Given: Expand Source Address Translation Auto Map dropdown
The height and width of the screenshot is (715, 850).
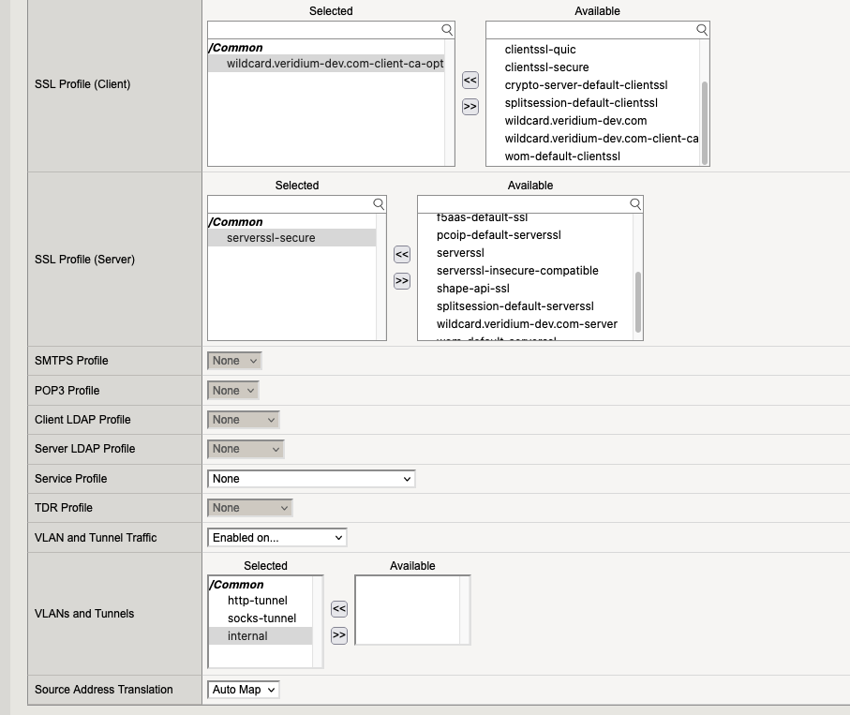Looking at the screenshot, I should [243, 690].
